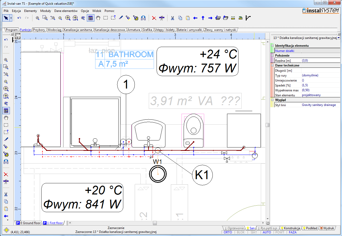Select the pan hand tool in top toolbar
Viewport: 342px width, 236px height.
[98, 18]
